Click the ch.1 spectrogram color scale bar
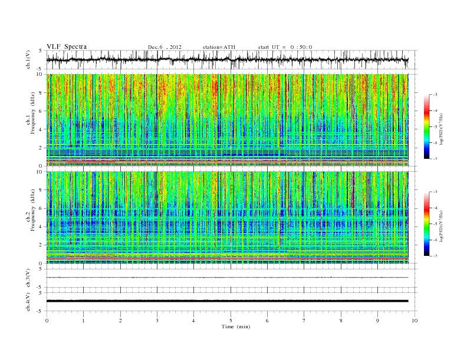Image resolution: width=467 pixels, height=360 pixels. 426,127
